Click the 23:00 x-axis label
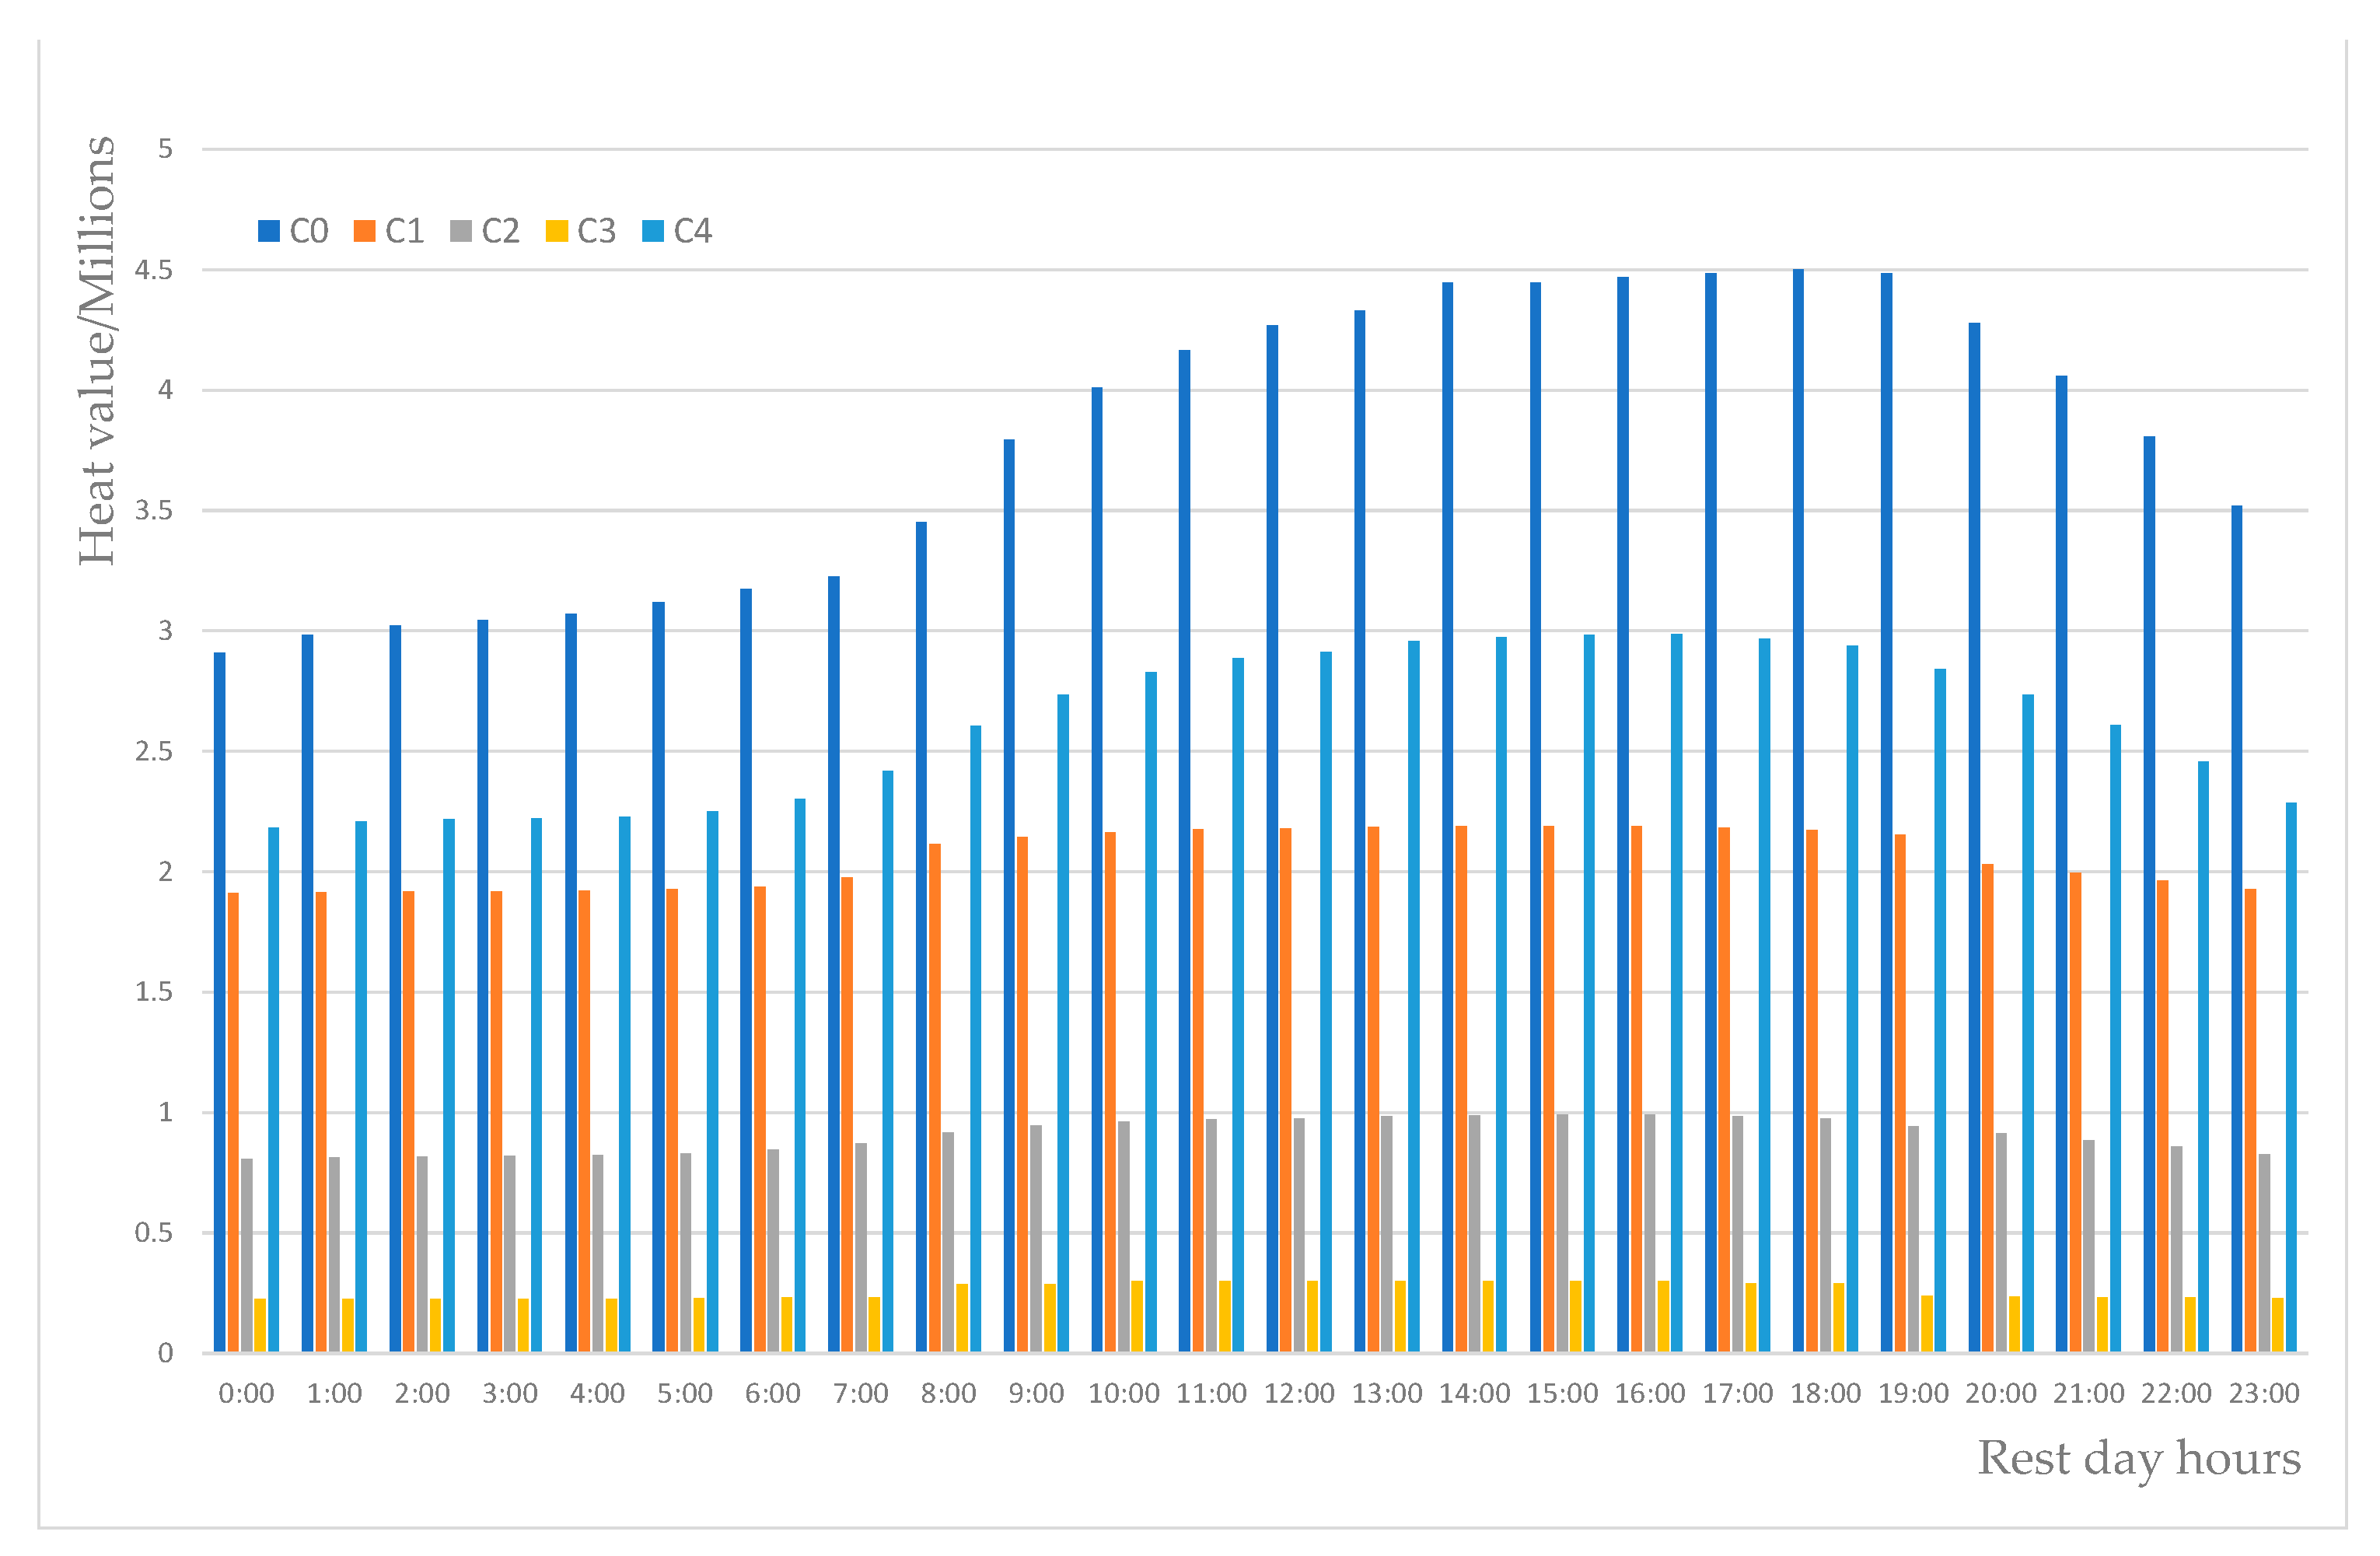The height and width of the screenshot is (1556, 2380). pyautogui.click(x=2264, y=1393)
